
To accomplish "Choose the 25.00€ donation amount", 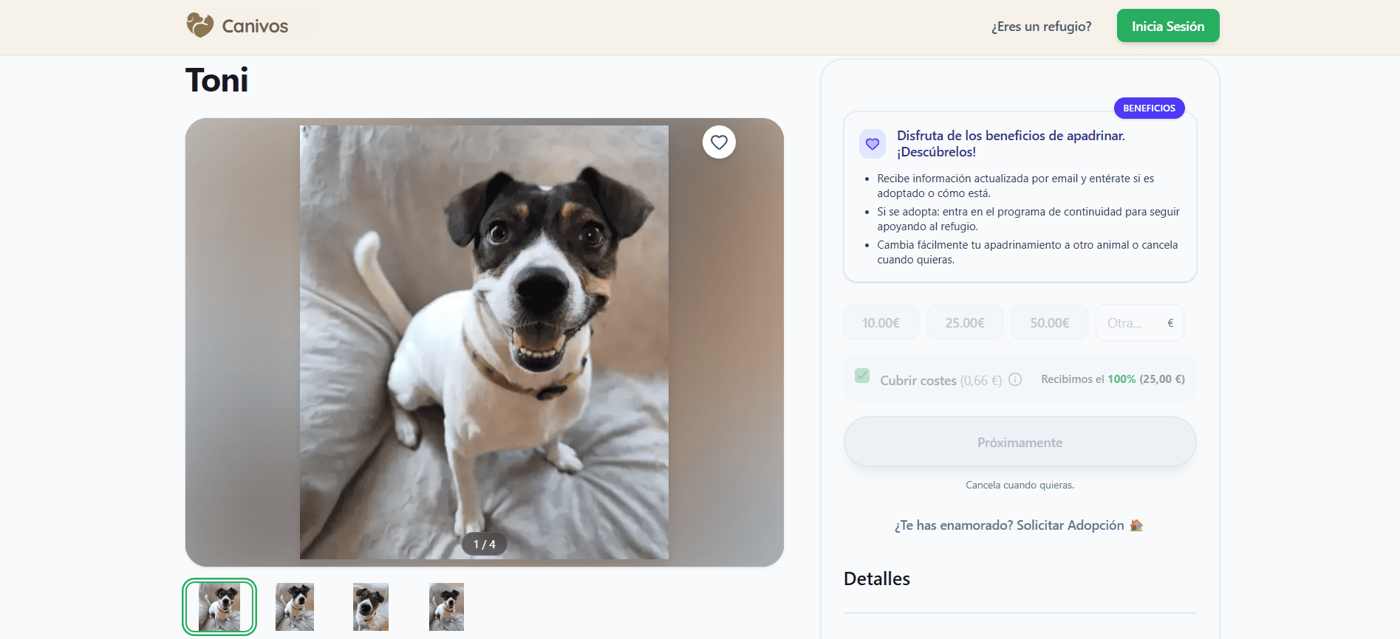I will pyautogui.click(x=964, y=322).
